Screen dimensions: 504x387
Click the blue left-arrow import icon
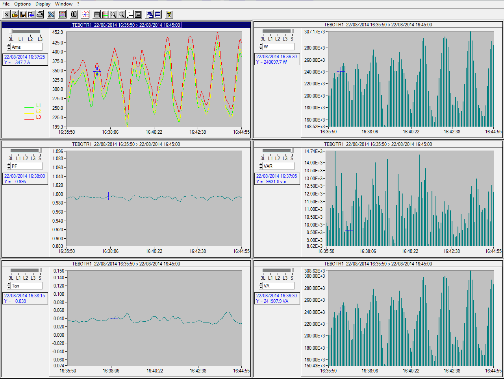coord(31,15)
